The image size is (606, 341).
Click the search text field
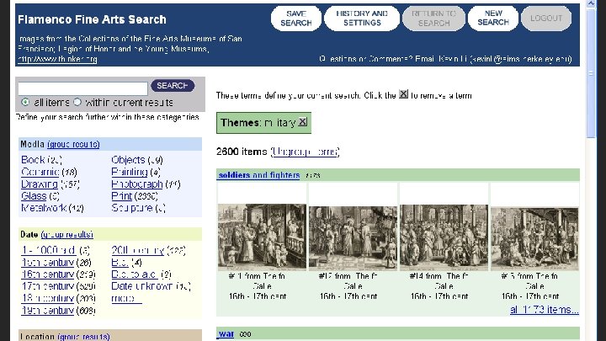[x=82, y=88]
